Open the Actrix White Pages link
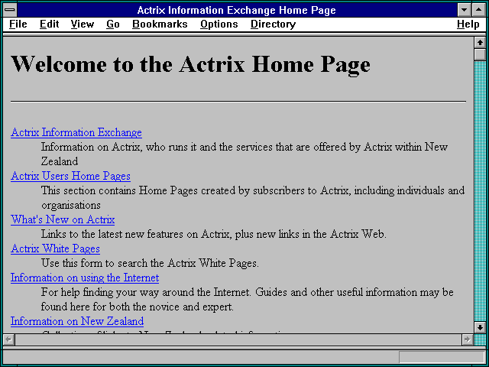This screenshot has width=489, height=367. (55, 248)
